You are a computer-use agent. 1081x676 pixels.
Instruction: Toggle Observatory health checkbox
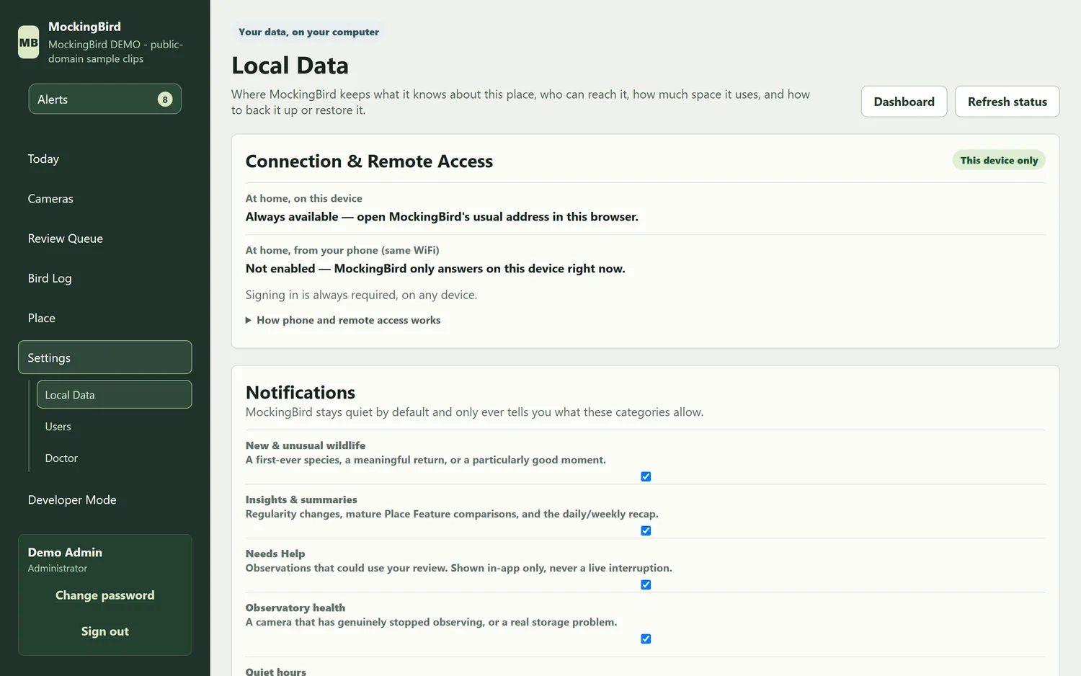click(x=646, y=639)
